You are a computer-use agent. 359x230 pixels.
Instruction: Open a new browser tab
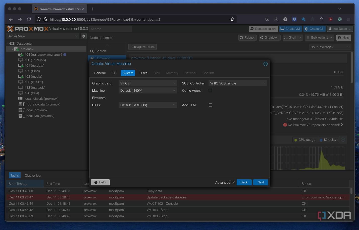pyautogui.click(x=92, y=9)
